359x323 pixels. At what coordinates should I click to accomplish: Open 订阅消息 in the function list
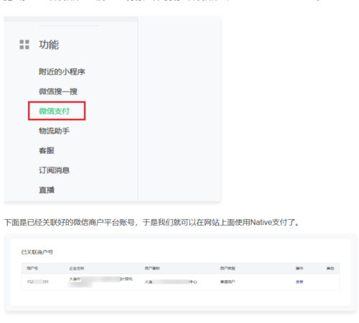tap(54, 170)
